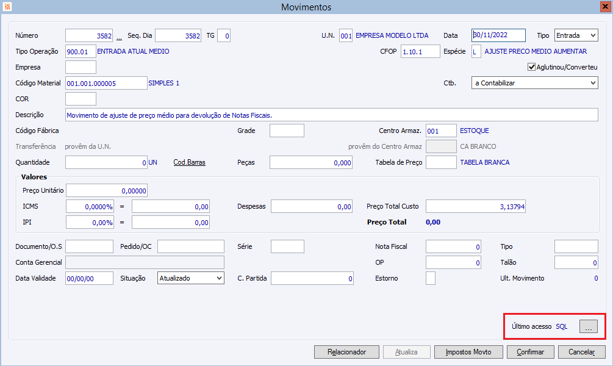
Task: Click the IPI value field
Action: (170, 222)
